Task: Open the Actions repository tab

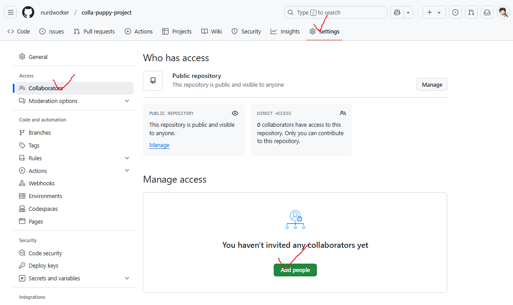Action: click(x=139, y=31)
